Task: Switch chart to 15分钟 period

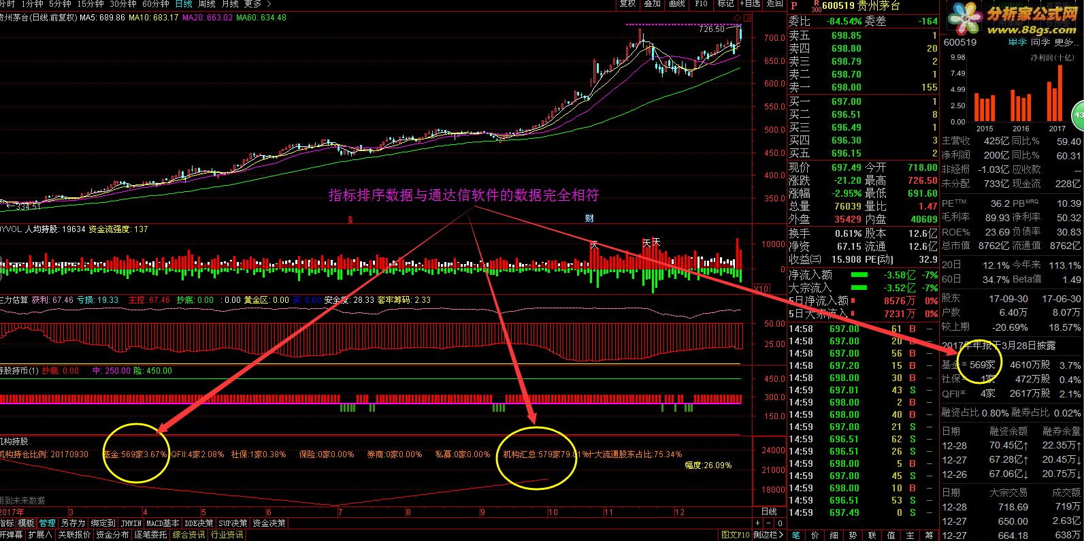Action: (x=91, y=3)
